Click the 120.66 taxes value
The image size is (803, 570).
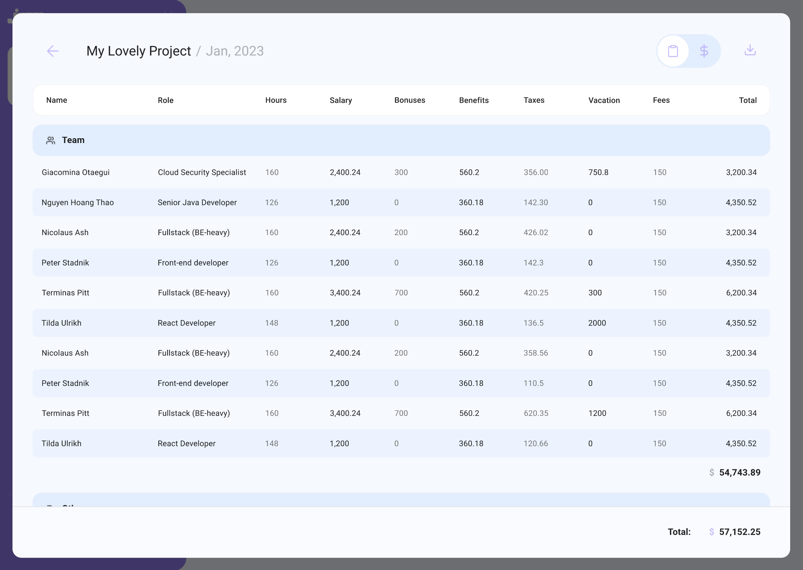(x=536, y=443)
